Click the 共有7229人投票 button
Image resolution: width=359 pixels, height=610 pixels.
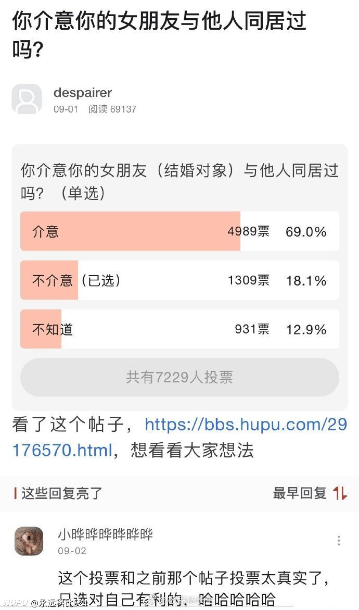coord(179,377)
